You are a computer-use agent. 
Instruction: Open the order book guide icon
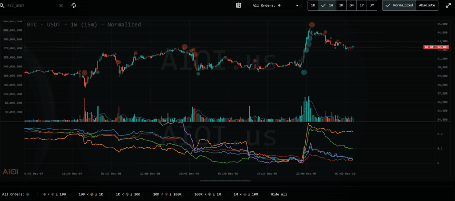point(239,6)
